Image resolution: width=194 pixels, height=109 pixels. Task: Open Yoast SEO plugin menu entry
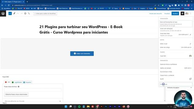(176, 56)
